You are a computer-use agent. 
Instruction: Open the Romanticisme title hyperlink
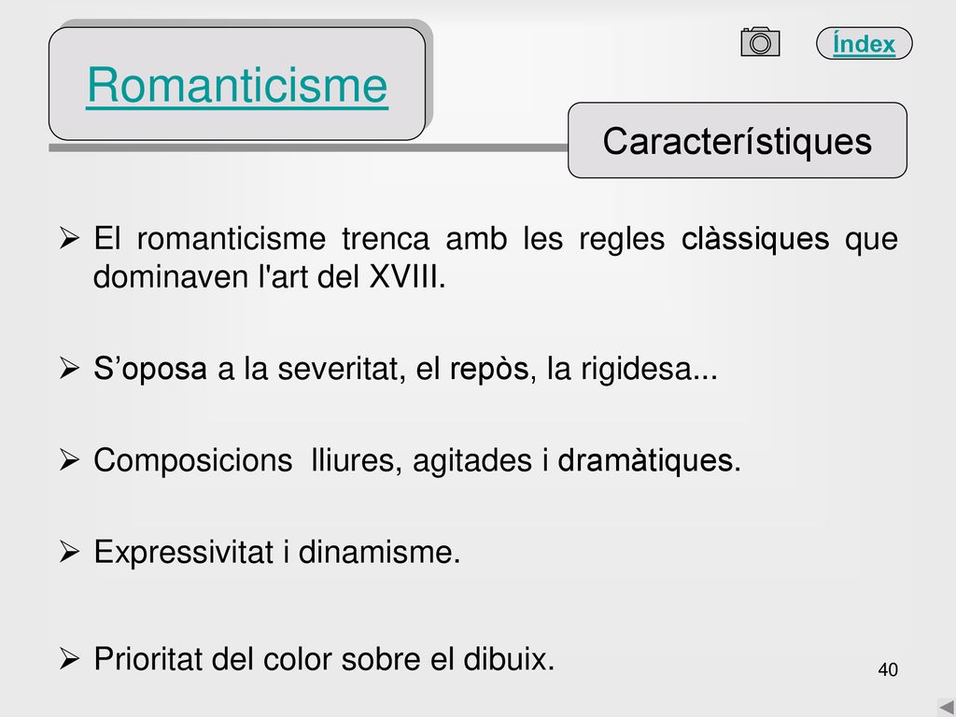(237, 85)
